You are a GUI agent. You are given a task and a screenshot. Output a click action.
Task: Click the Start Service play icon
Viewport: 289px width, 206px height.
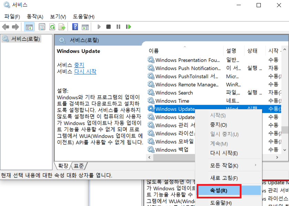point(99,27)
